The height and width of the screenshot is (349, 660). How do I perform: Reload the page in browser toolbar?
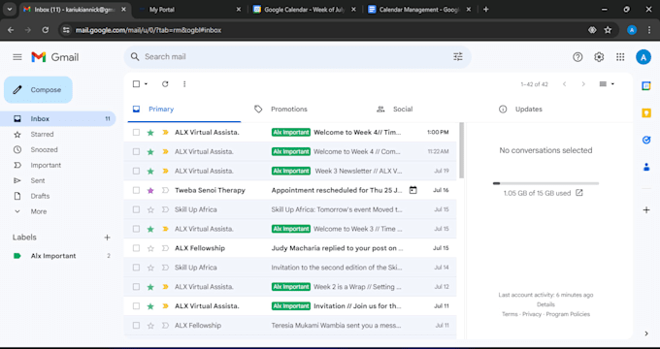click(46, 30)
